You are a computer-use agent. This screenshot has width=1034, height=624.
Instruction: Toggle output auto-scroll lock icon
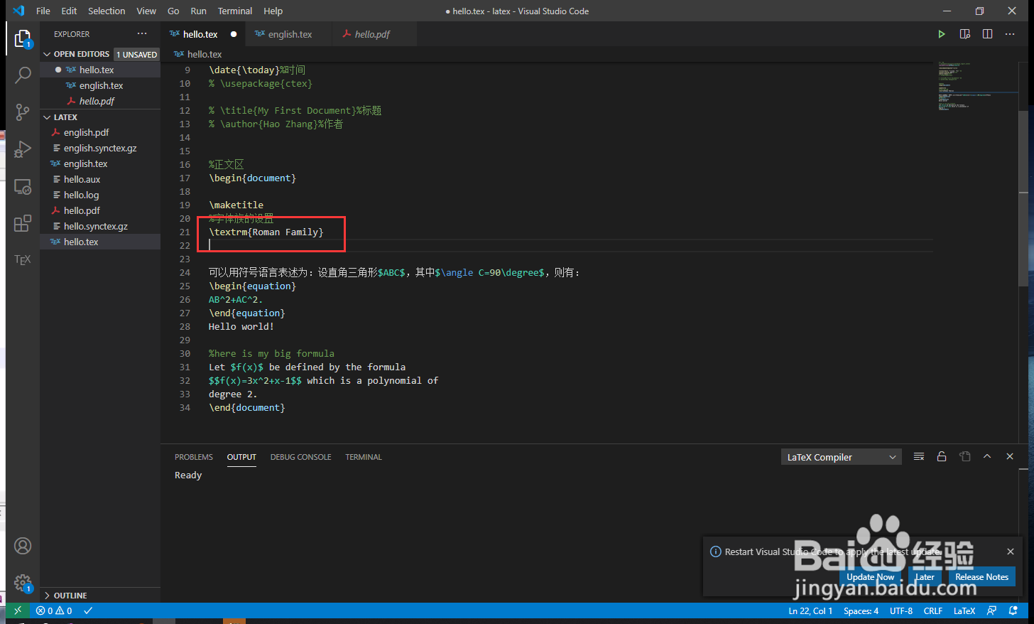coord(942,457)
